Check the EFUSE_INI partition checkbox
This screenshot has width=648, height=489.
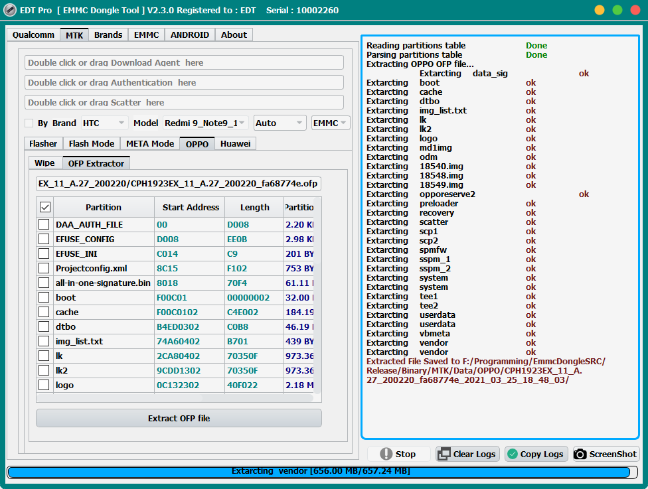point(44,253)
